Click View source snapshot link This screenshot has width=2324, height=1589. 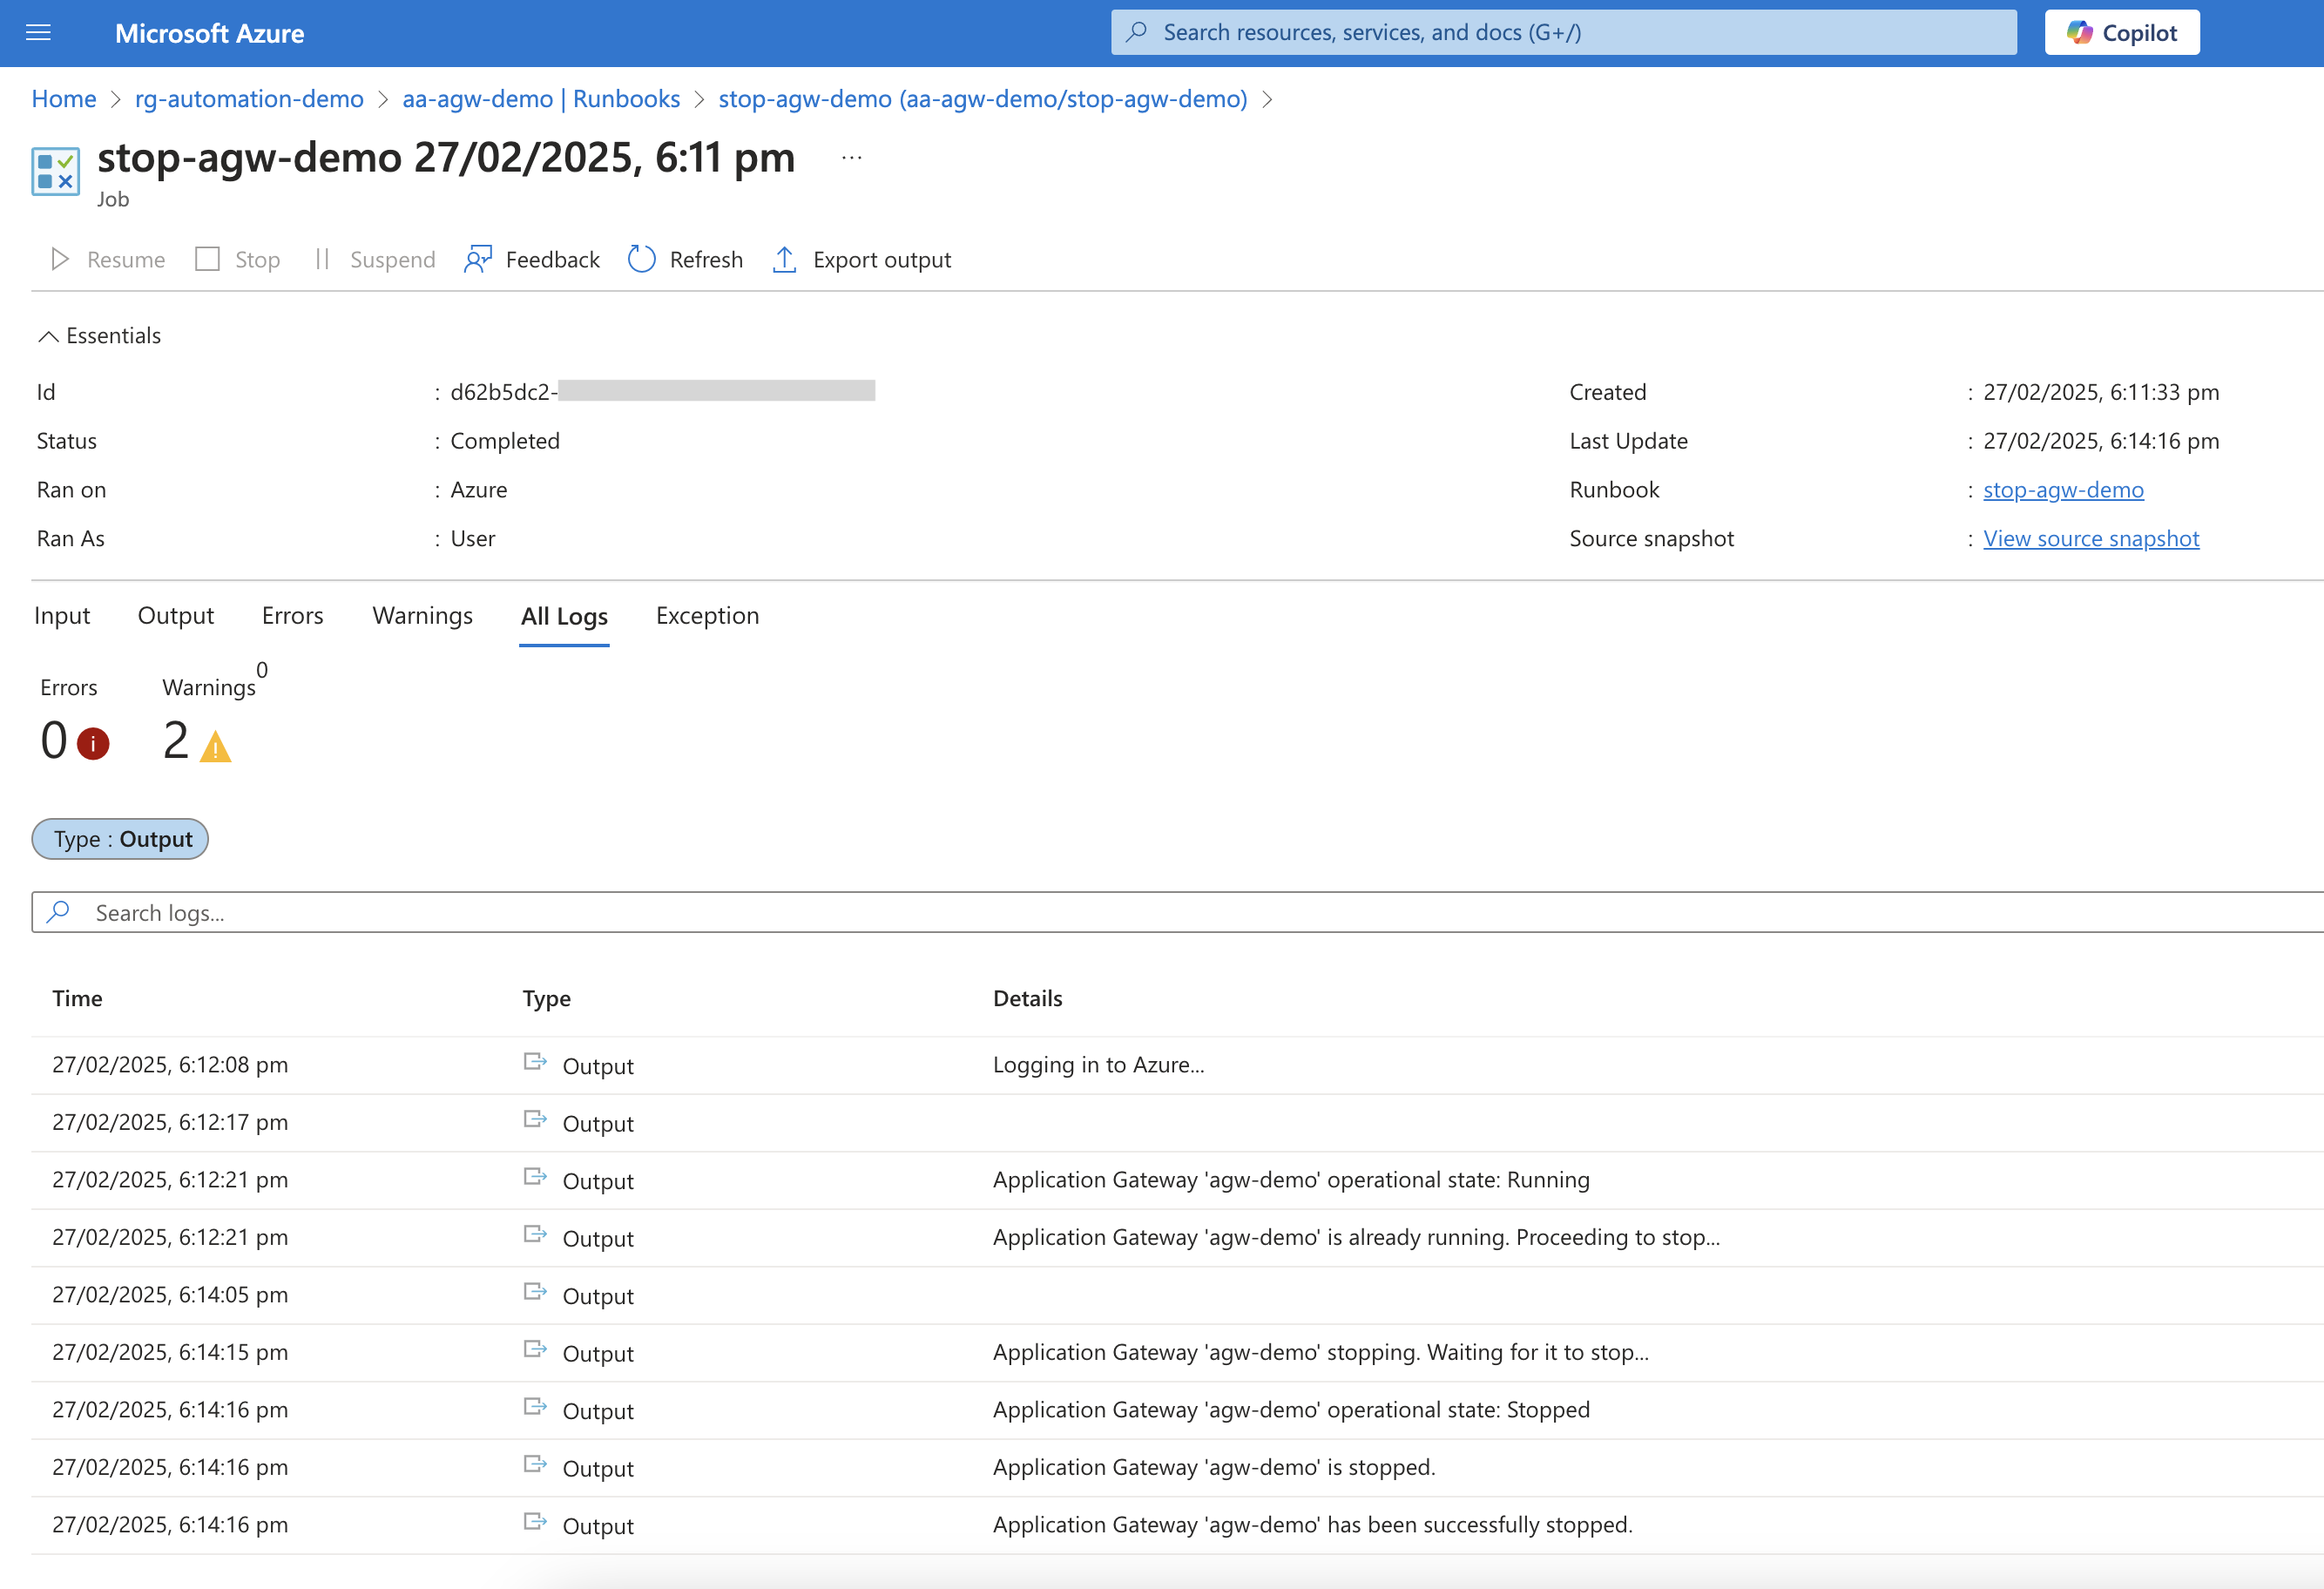click(x=2091, y=539)
